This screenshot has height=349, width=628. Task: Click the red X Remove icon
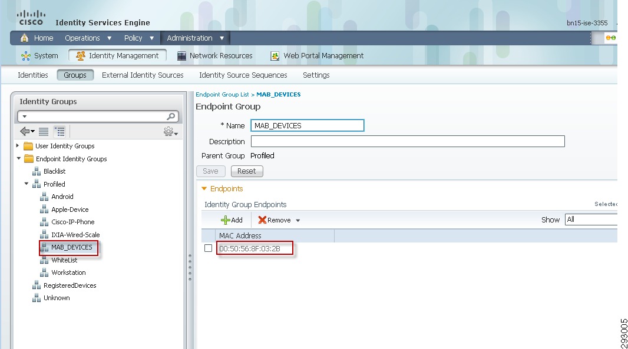click(262, 220)
